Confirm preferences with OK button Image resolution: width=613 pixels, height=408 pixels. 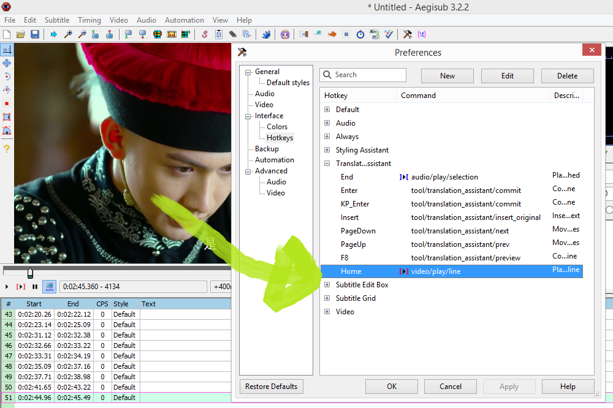(392, 387)
